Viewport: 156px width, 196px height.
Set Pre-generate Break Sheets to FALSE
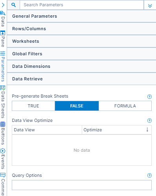click(77, 106)
